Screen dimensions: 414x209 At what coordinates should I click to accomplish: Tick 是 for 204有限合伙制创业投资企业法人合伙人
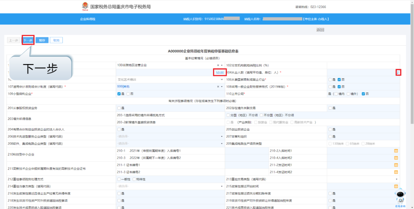119,130
